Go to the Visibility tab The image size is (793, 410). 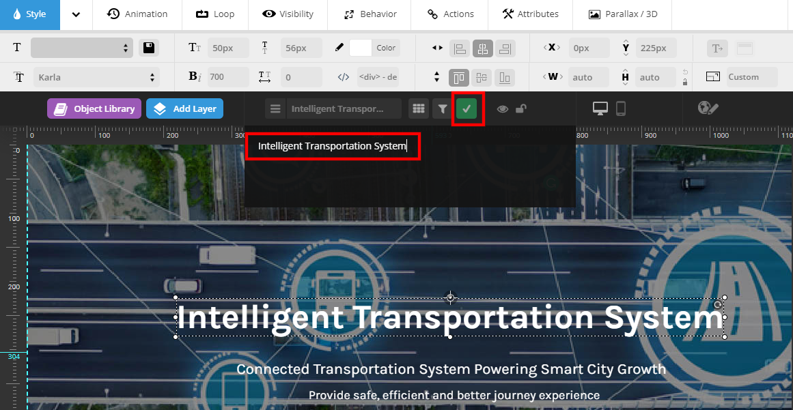tap(288, 14)
